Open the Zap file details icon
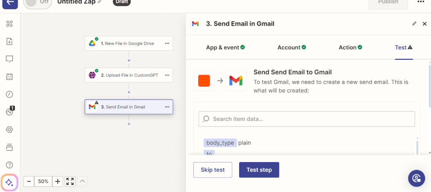 (x=9, y=41)
